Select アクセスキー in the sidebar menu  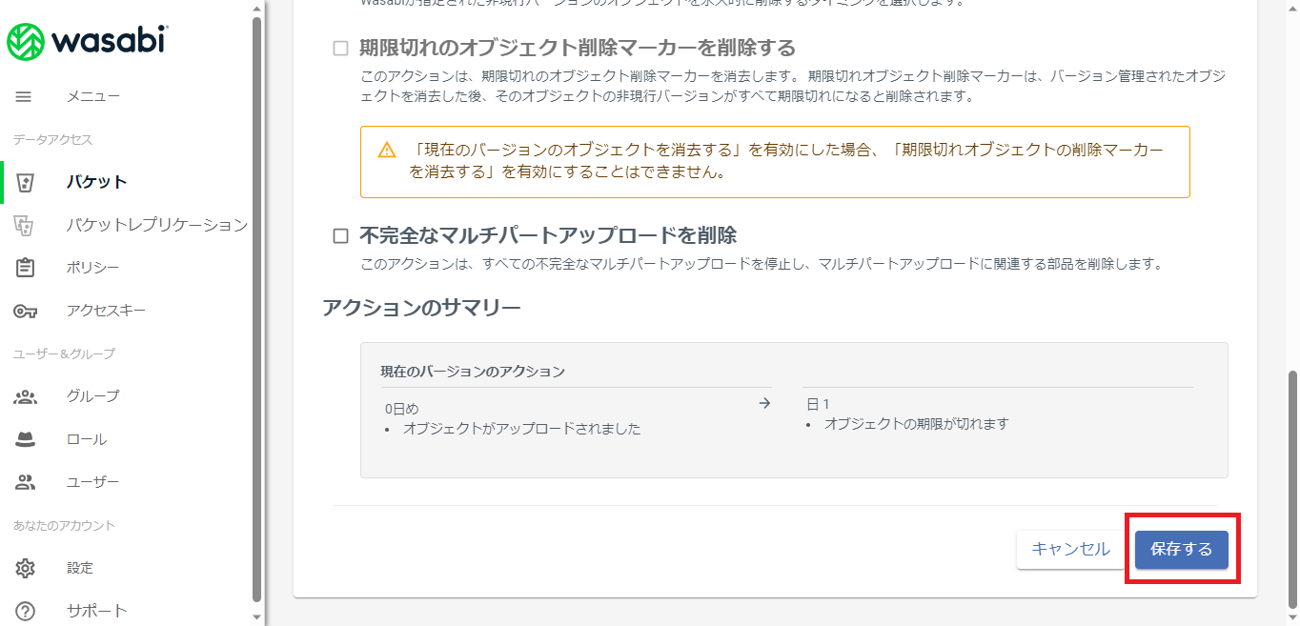[x=106, y=311]
